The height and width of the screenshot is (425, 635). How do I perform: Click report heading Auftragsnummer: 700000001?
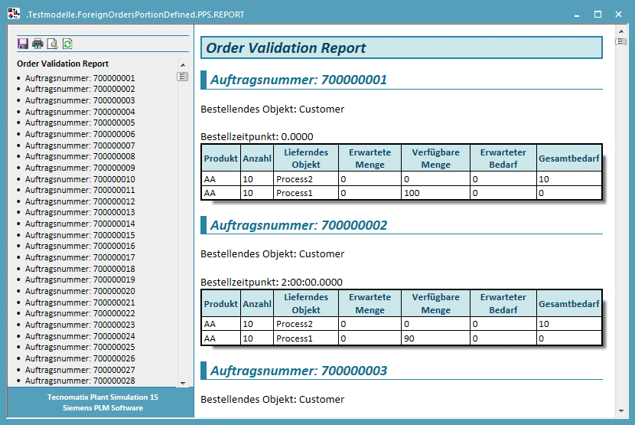tap(298, 80)
